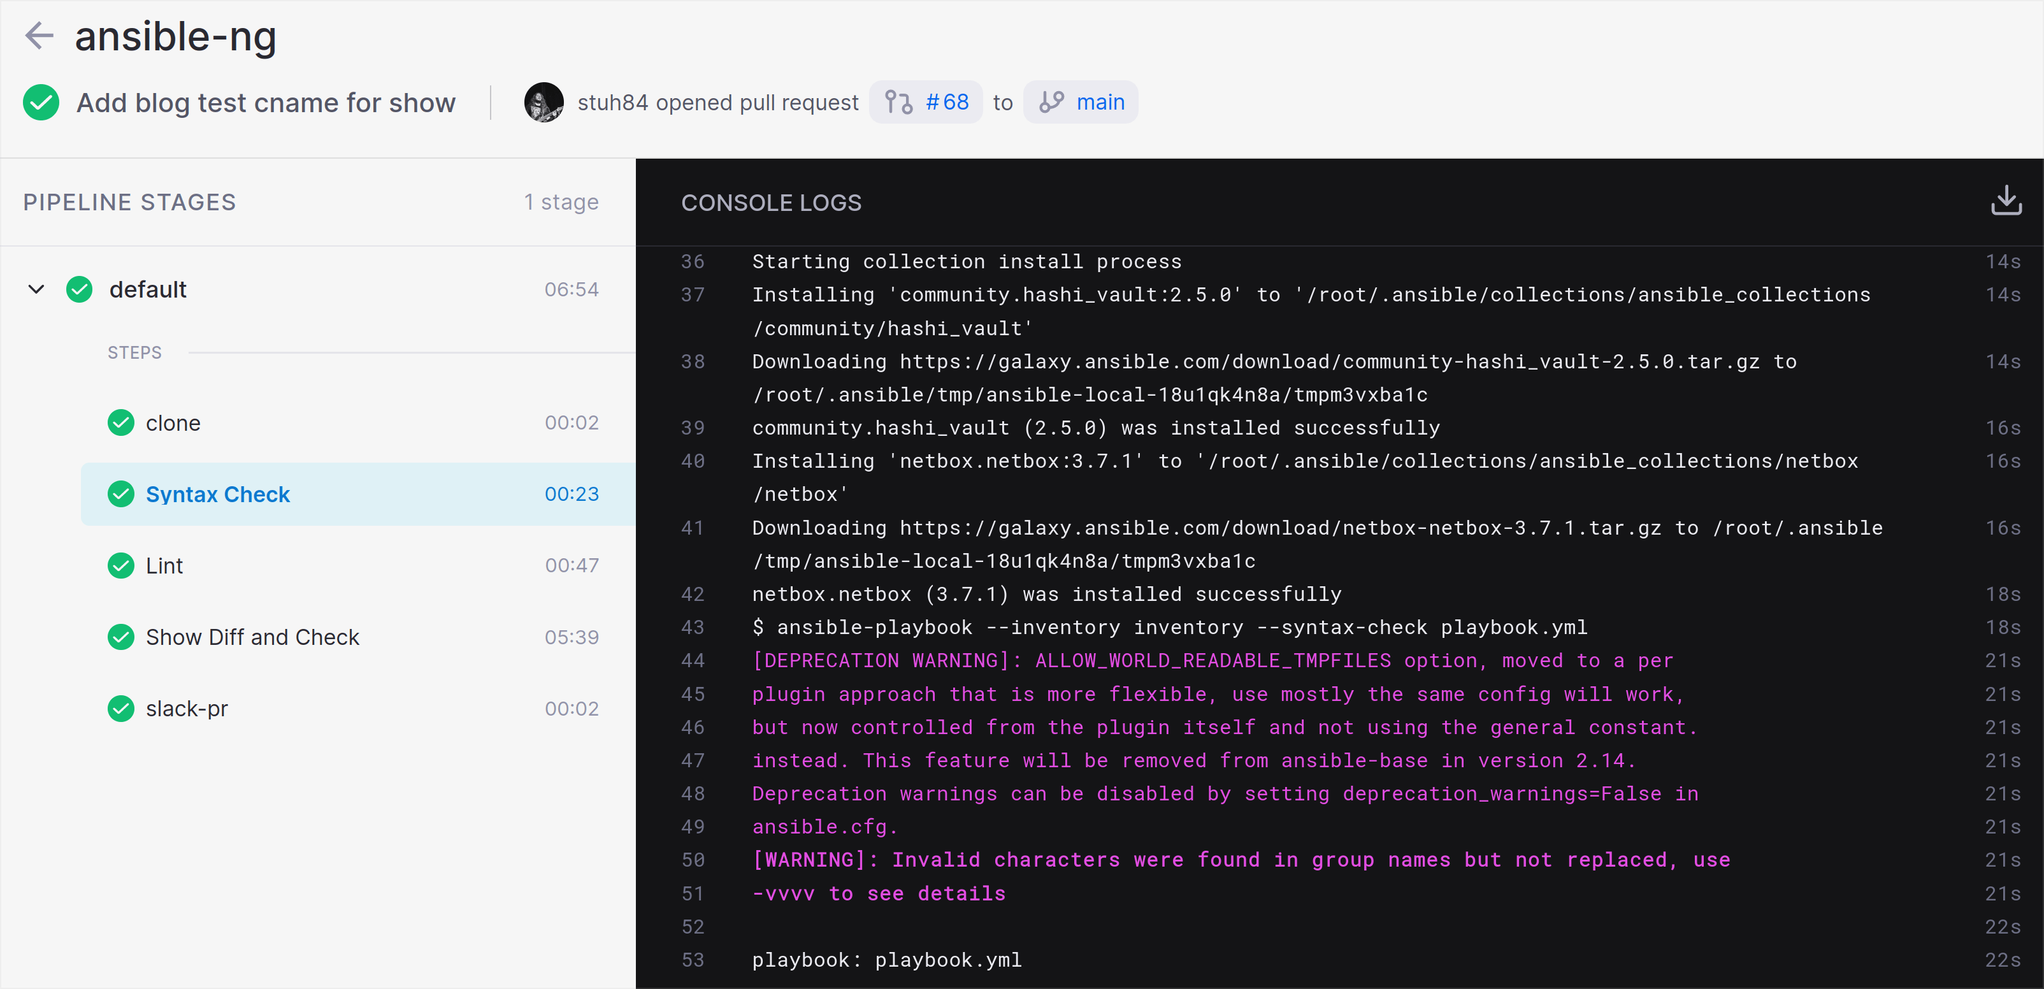Click the success icon beside Show Diff and Check

(x=120, y=637)
